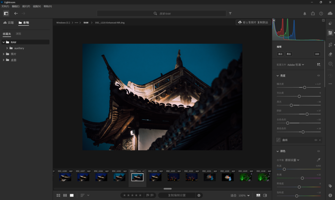Click the white balance eyedropper
Viewport: 335px width, 200px height.
pos(318,160)
